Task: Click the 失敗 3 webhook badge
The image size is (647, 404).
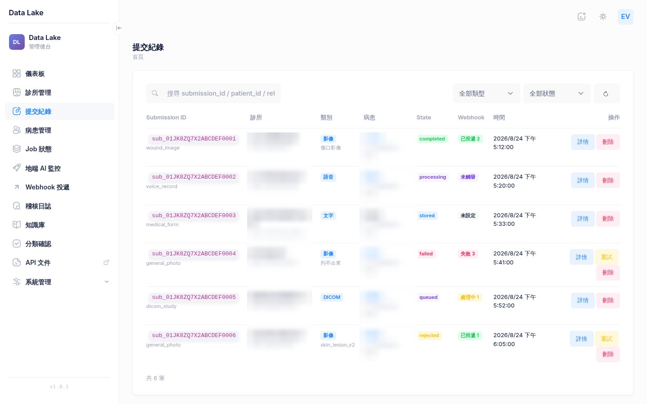Action: click(x=468, y=254)
